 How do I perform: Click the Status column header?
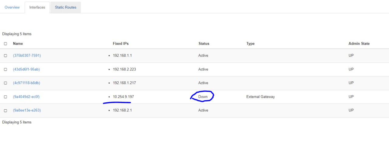pyautogui.click(x=204, y=44)
